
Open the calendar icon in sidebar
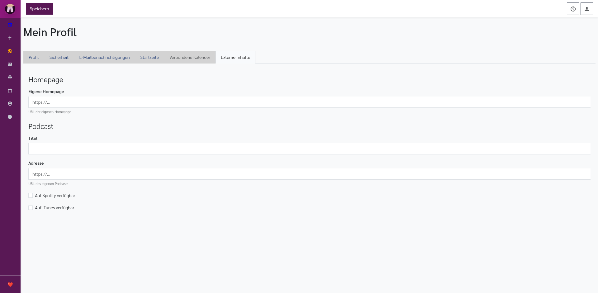point(10,25)
